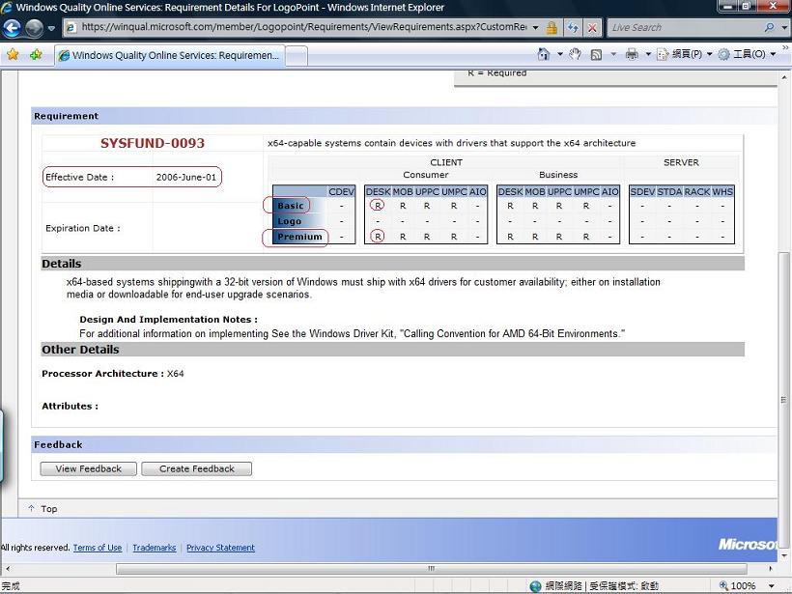792x594 pixels.
Task: Show more command bar items chevron
Action: (785, 48)
